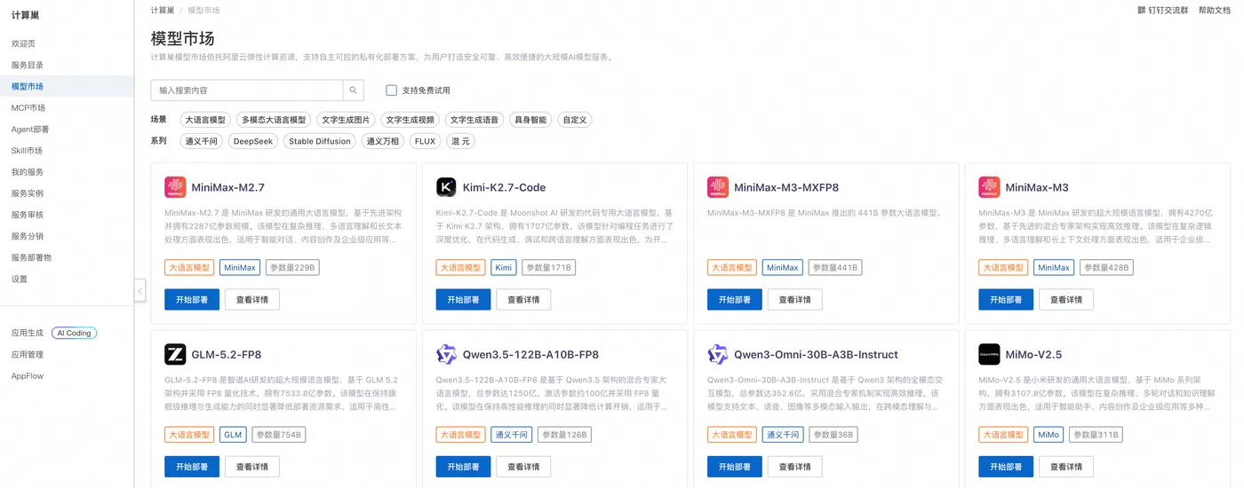Open MCP市场 in the sidebar
Image resolution: width=1244 pixels, height=488 pixels.
pyautogui.click(x=28, y=107)
